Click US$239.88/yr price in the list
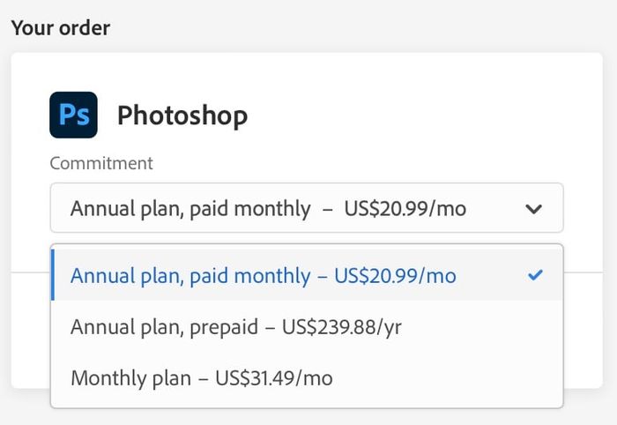 [x=342, y=327]
